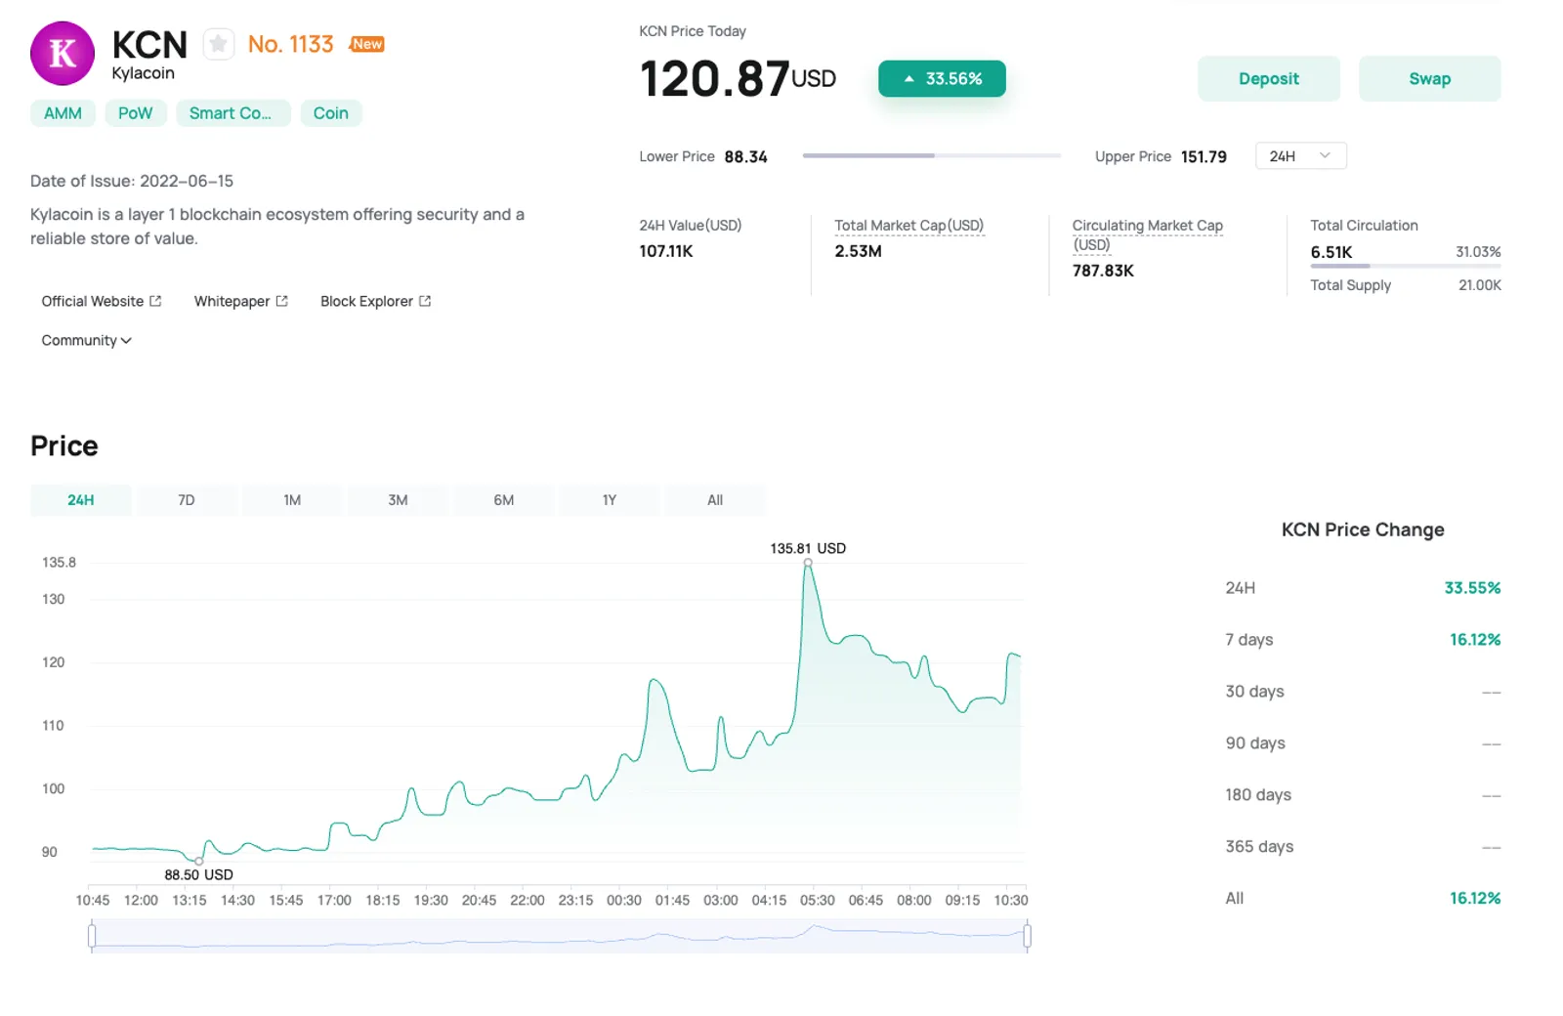Screen dimensions: 1563x1016
Task: Select the 3M chart tab
Action: (x=398, y=500)
